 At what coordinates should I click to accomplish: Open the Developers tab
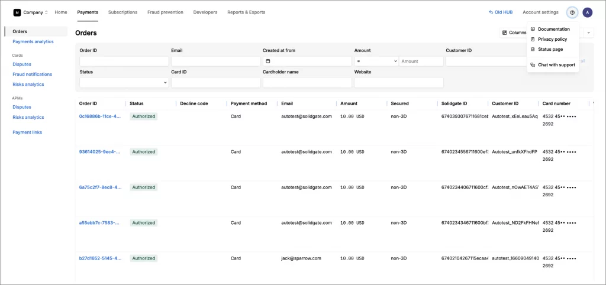tap(205, 12)
